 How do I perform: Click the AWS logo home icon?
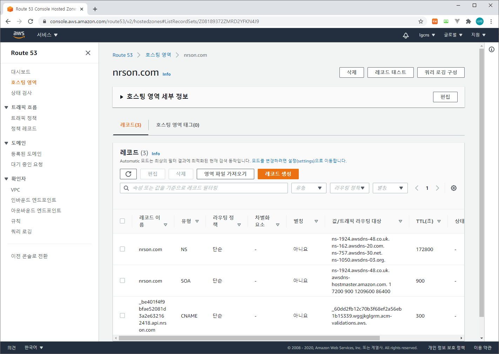(19, 35)
